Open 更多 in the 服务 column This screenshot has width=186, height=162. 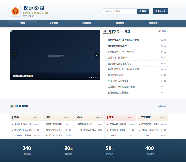coord(35,117)
